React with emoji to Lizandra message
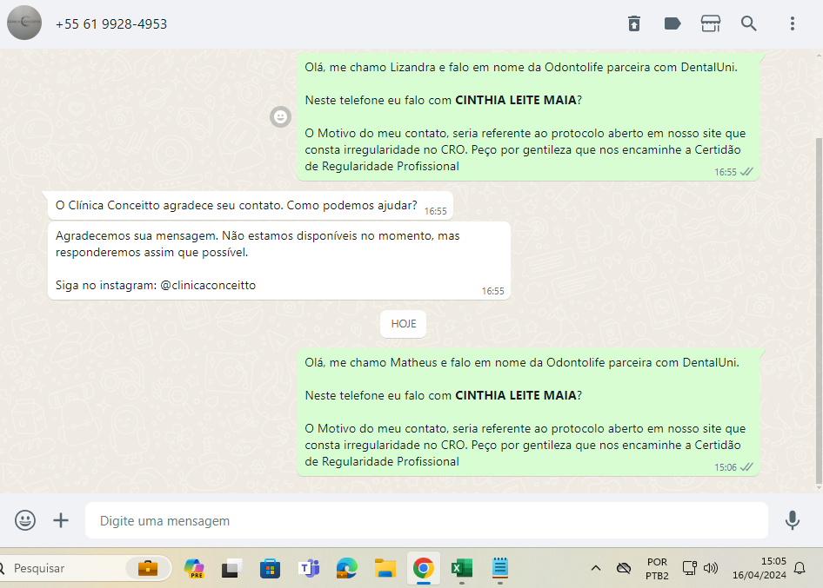This screenshot has width=823, height=588. point(280,116)
